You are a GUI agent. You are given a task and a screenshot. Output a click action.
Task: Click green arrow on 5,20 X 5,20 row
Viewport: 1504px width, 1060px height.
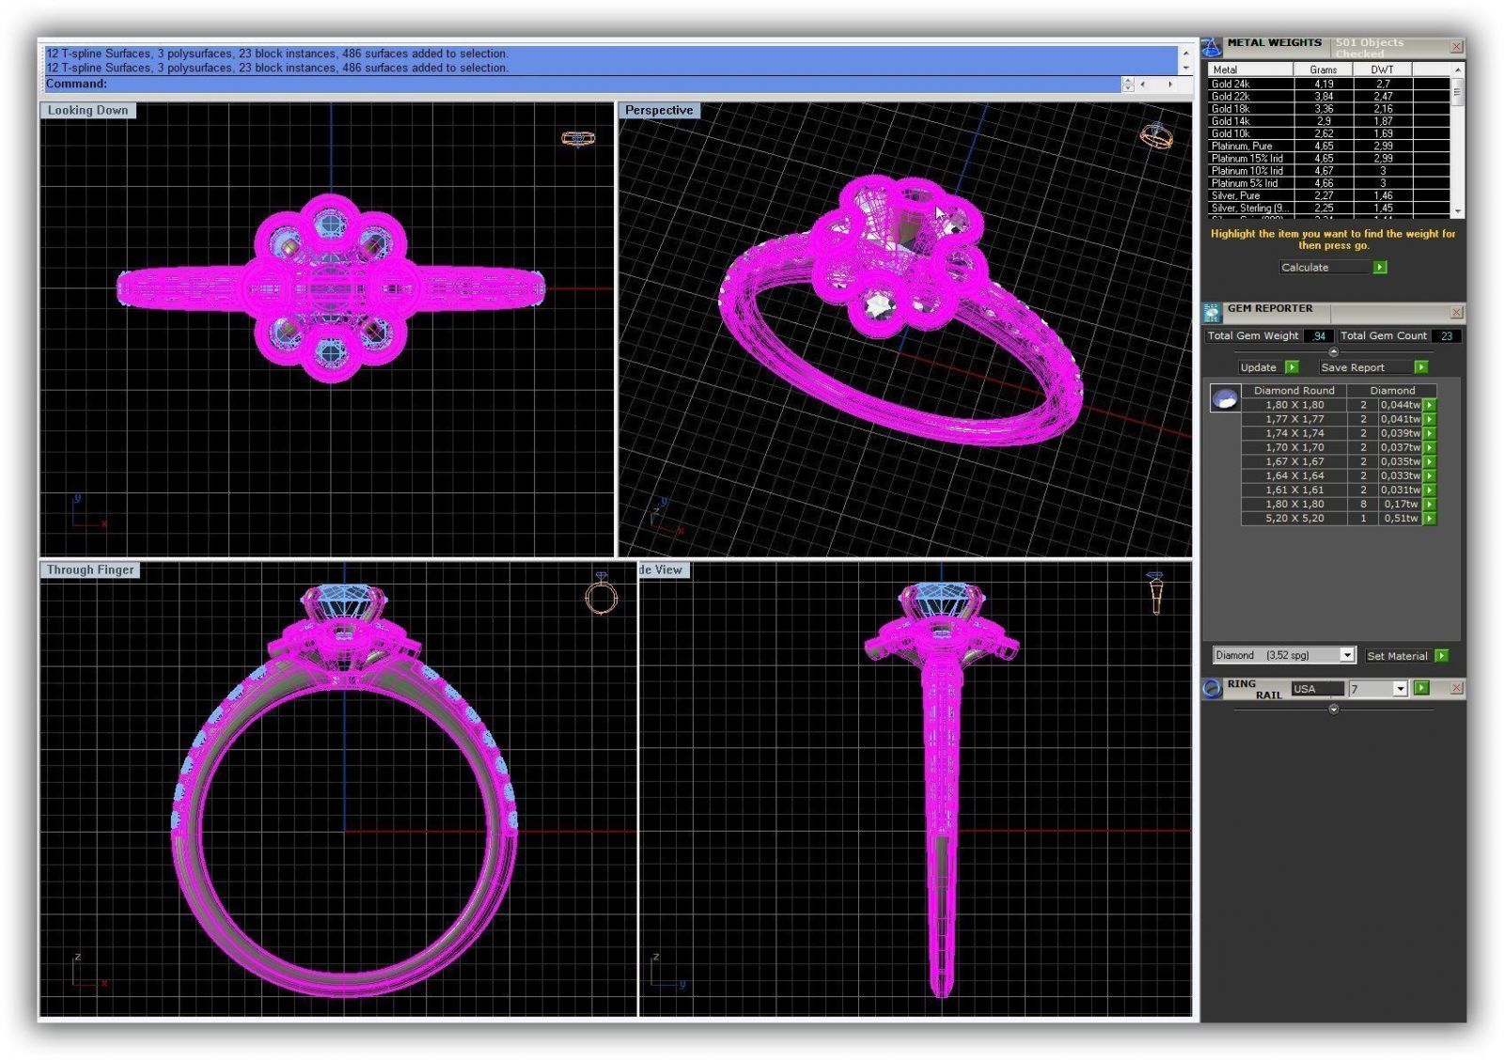point(1430,519)
